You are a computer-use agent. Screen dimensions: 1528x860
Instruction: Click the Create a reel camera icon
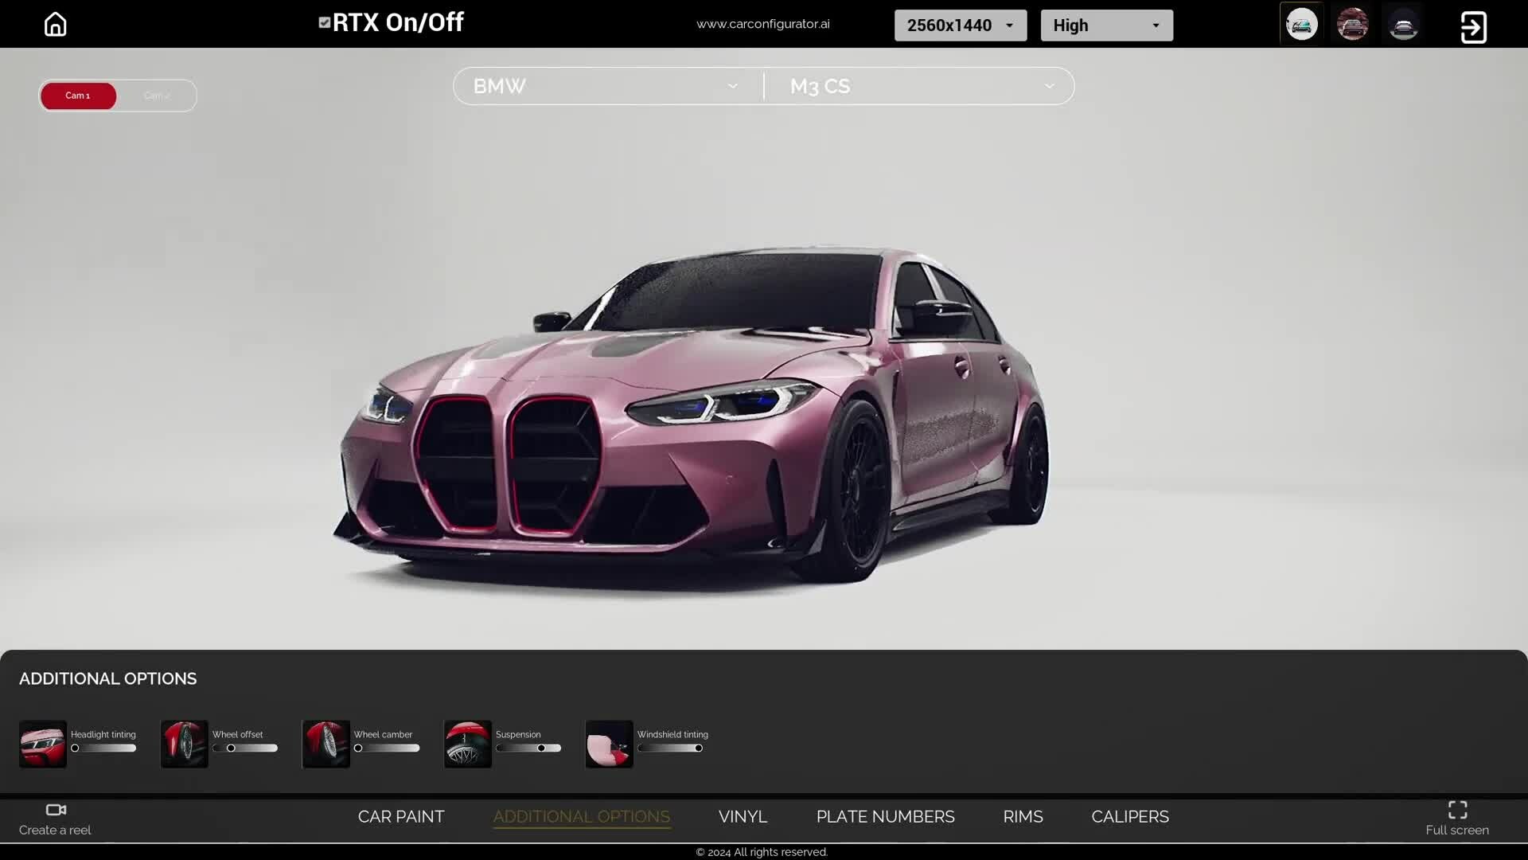pyautogui.click(x=56, y=810)
